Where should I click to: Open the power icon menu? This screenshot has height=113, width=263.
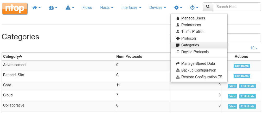coord(194,8)
